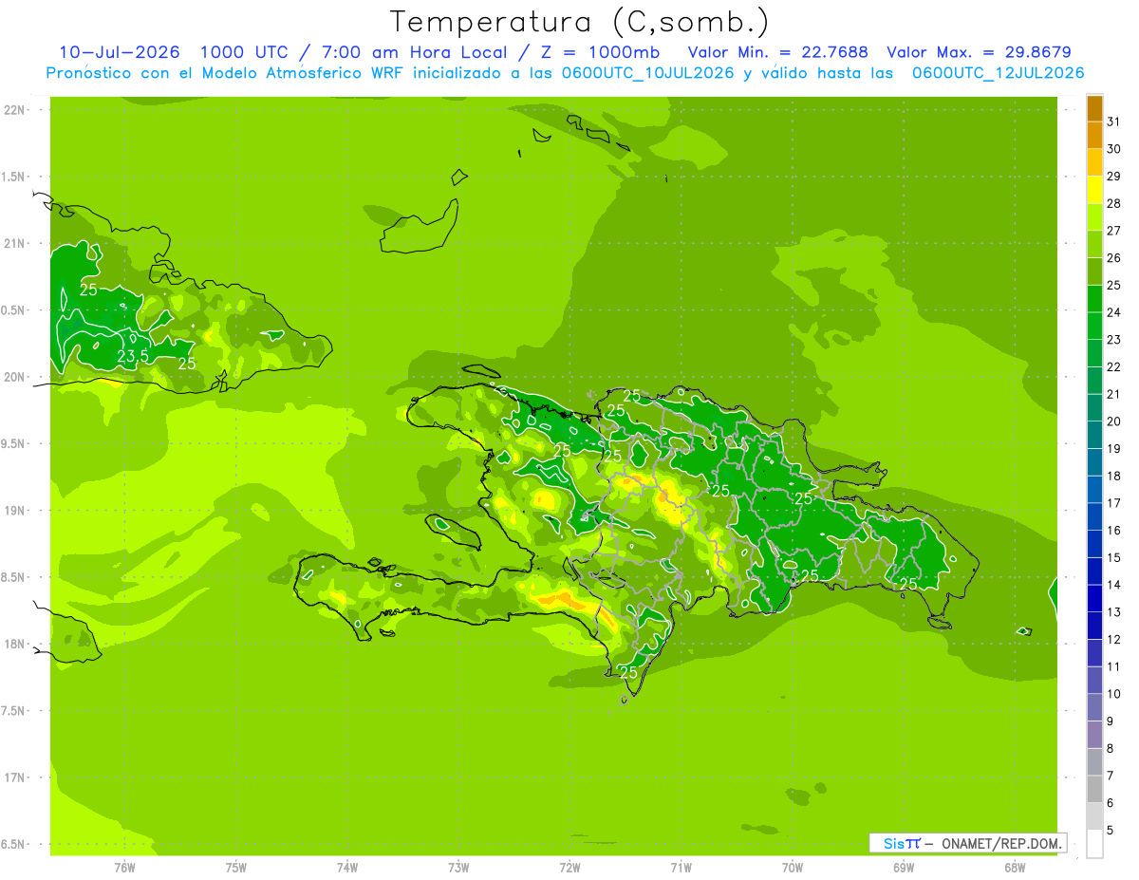Viewport: 1139px width, 880px height.
Task: Click the "75W" longitude axis label
Action: coord(236,867)
